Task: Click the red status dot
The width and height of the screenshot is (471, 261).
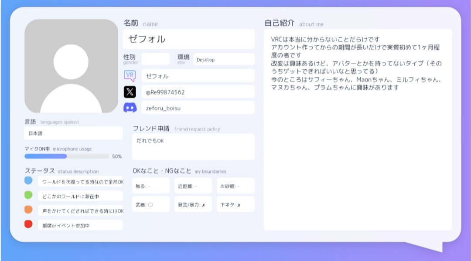Action: pyautogui.click(x=28, y=224)
